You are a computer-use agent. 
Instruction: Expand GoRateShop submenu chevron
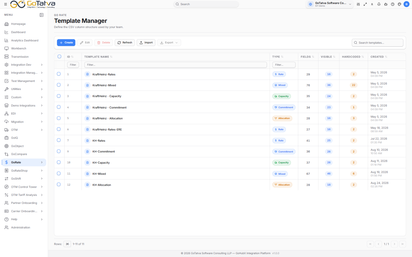pyautogui.click(x=42, y=171)
